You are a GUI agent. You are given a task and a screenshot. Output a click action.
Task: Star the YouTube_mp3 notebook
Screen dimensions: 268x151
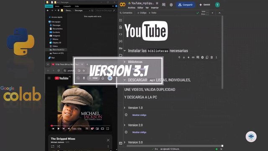[x=157, y=3]
